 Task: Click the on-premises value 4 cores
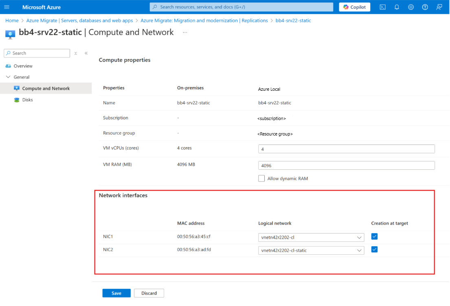tap(184, 148)
